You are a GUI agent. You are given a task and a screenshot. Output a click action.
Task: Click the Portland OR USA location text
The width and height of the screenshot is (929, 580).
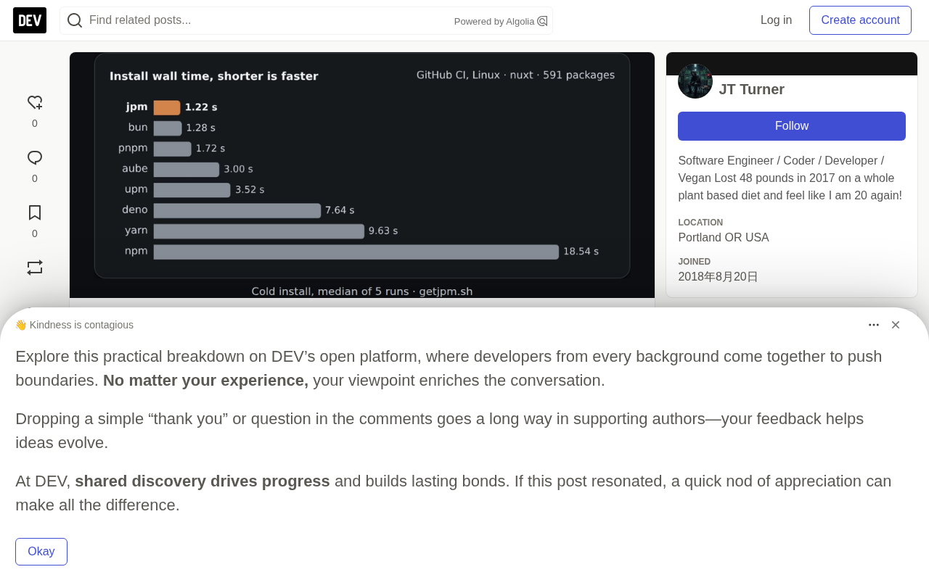click(x=724, y=238)
